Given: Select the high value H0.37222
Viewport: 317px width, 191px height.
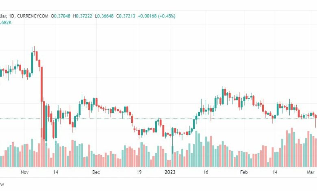Looking at the screenshot, I should [83, 16].
